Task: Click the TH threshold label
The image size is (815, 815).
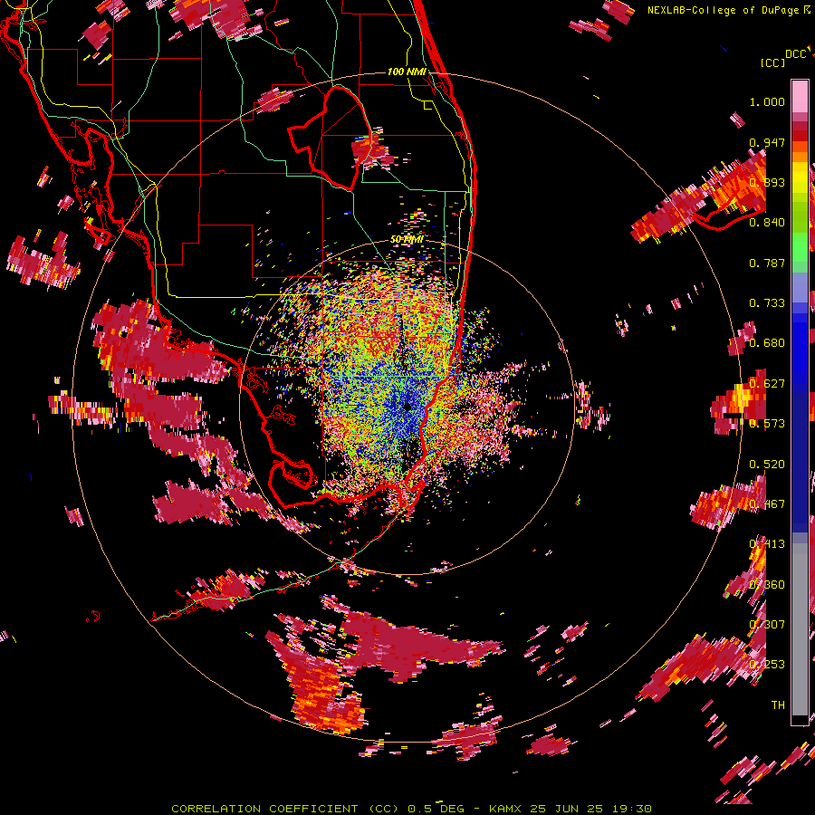Action: (778, 705)
